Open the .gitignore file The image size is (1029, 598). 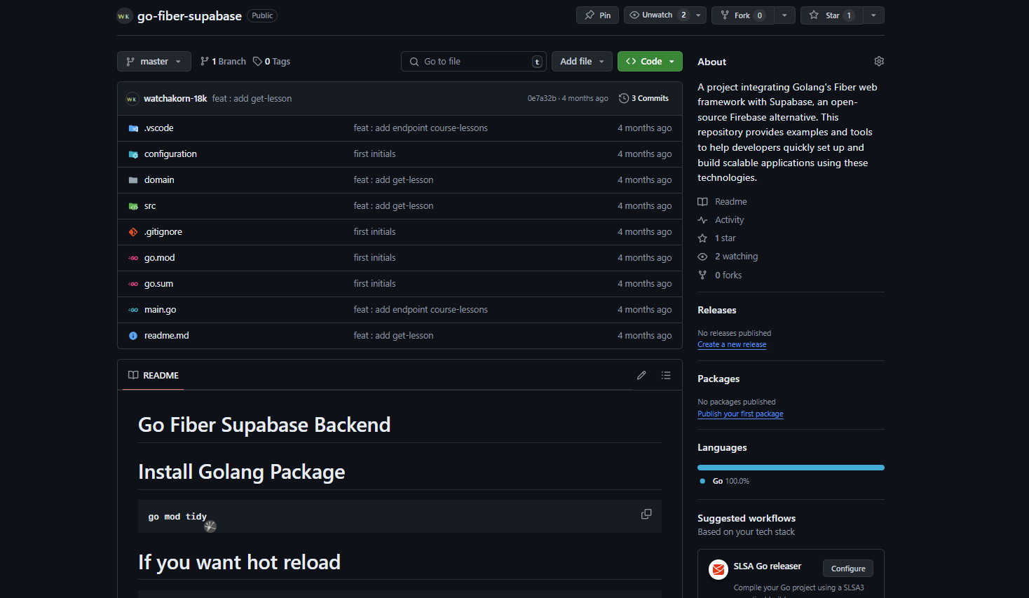[163, 232]
